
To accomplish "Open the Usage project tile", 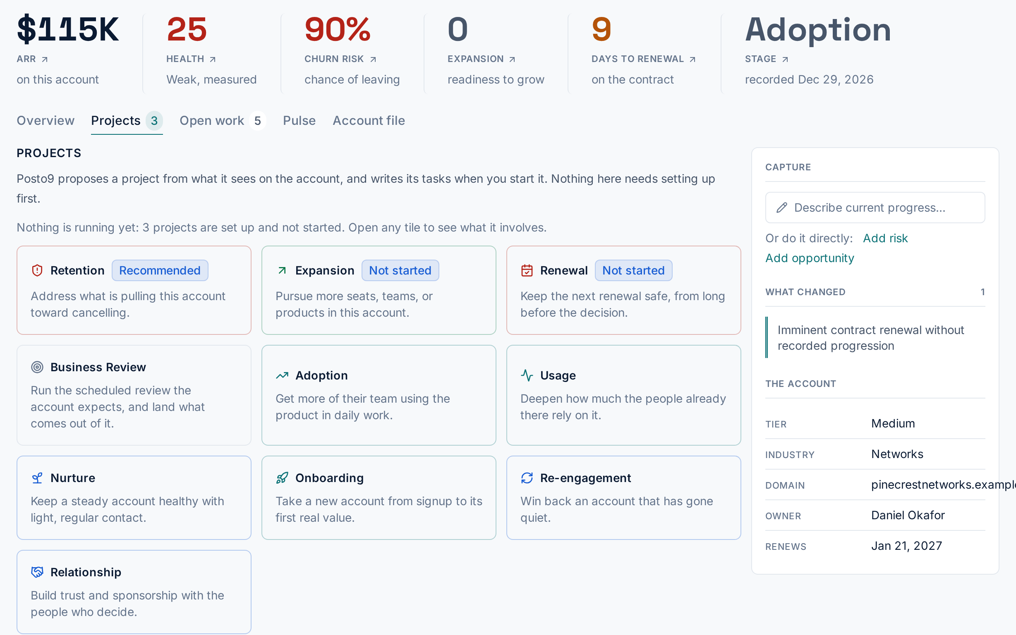I will (x=624, y=395).
